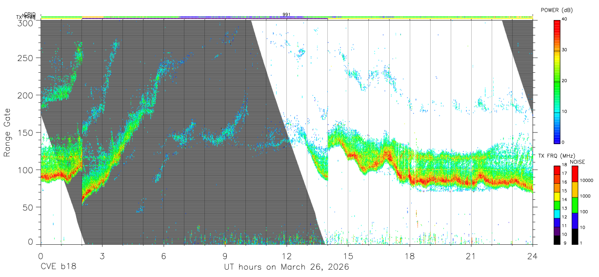This screenshot has height=277, width=599.
Task: Click the CVE b18 radar beam label
Action: 58,267
